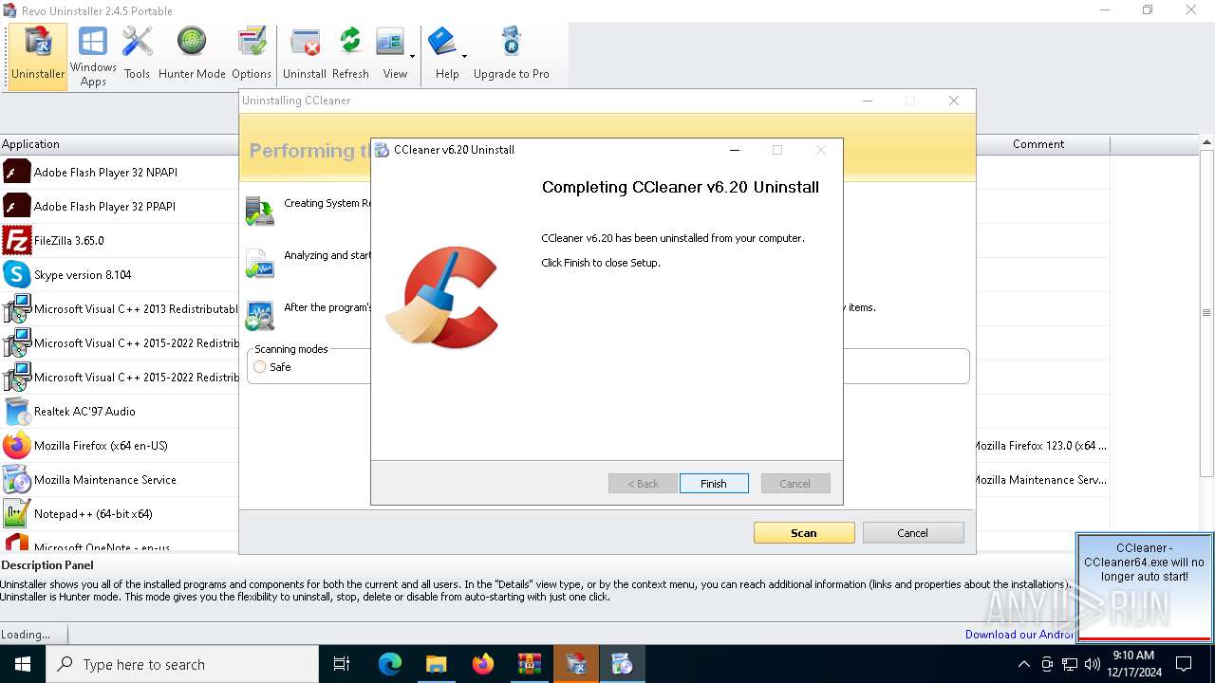Expand the View dropdown arrow
This screenshot has height=683, width=1215.
(x=413, y=56)
